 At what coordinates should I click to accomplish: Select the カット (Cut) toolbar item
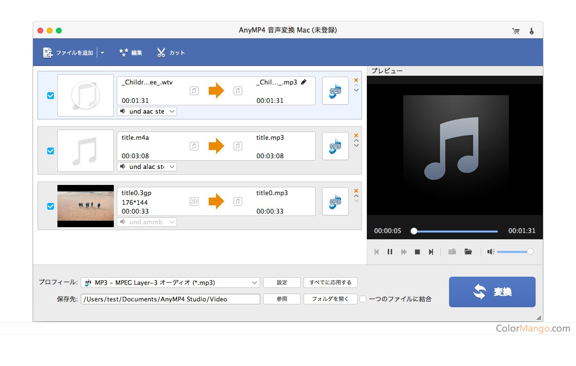click(171, 53)
